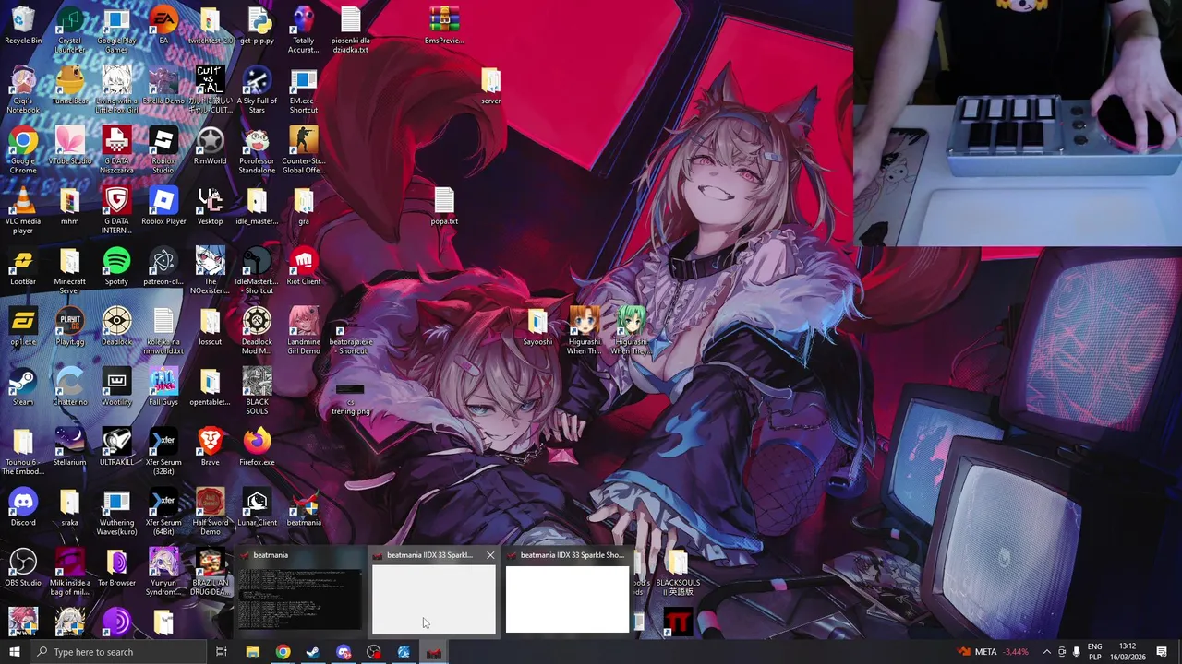
Task: Open the beatmania taskbar button
Action: (x=434, y=652)
